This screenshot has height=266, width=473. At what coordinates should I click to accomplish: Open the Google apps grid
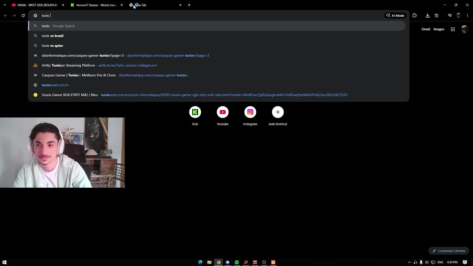(x=453, y=29)
